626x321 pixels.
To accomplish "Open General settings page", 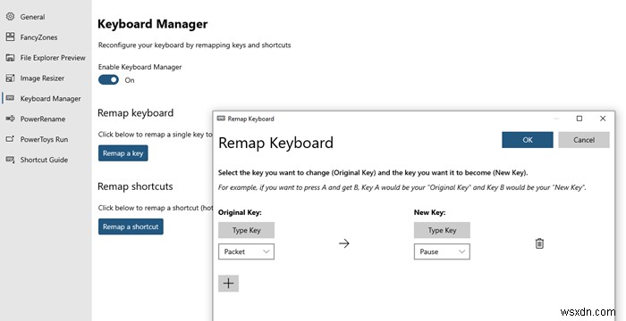I will tap(32, 17).
